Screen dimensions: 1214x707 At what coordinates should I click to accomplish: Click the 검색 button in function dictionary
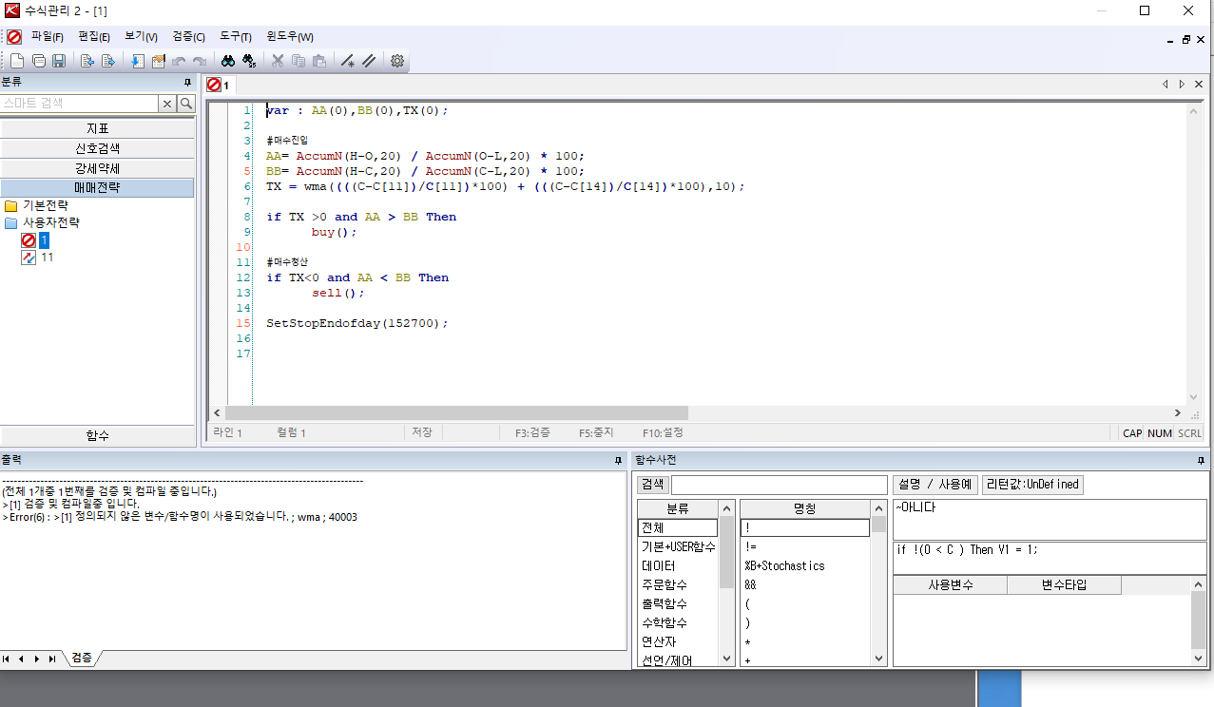[x=652, y=485]
